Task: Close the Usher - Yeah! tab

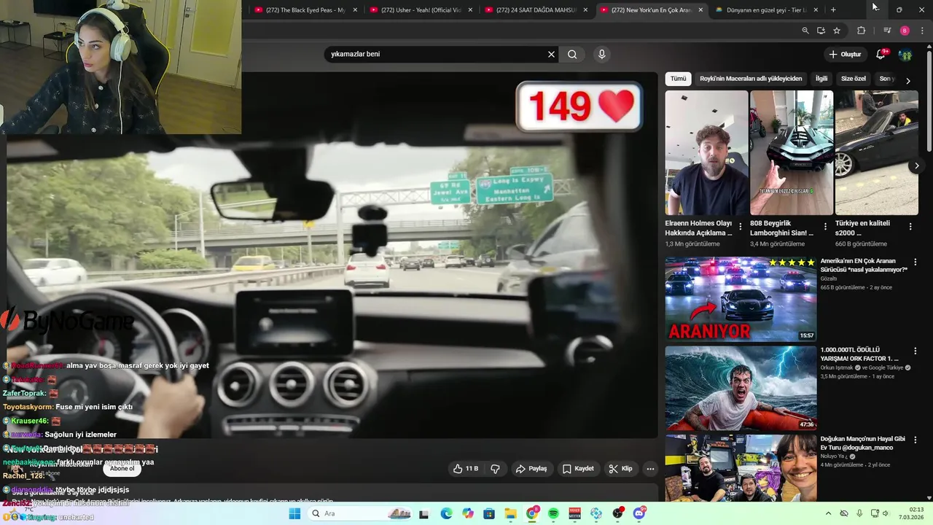Action: point(470,9)
